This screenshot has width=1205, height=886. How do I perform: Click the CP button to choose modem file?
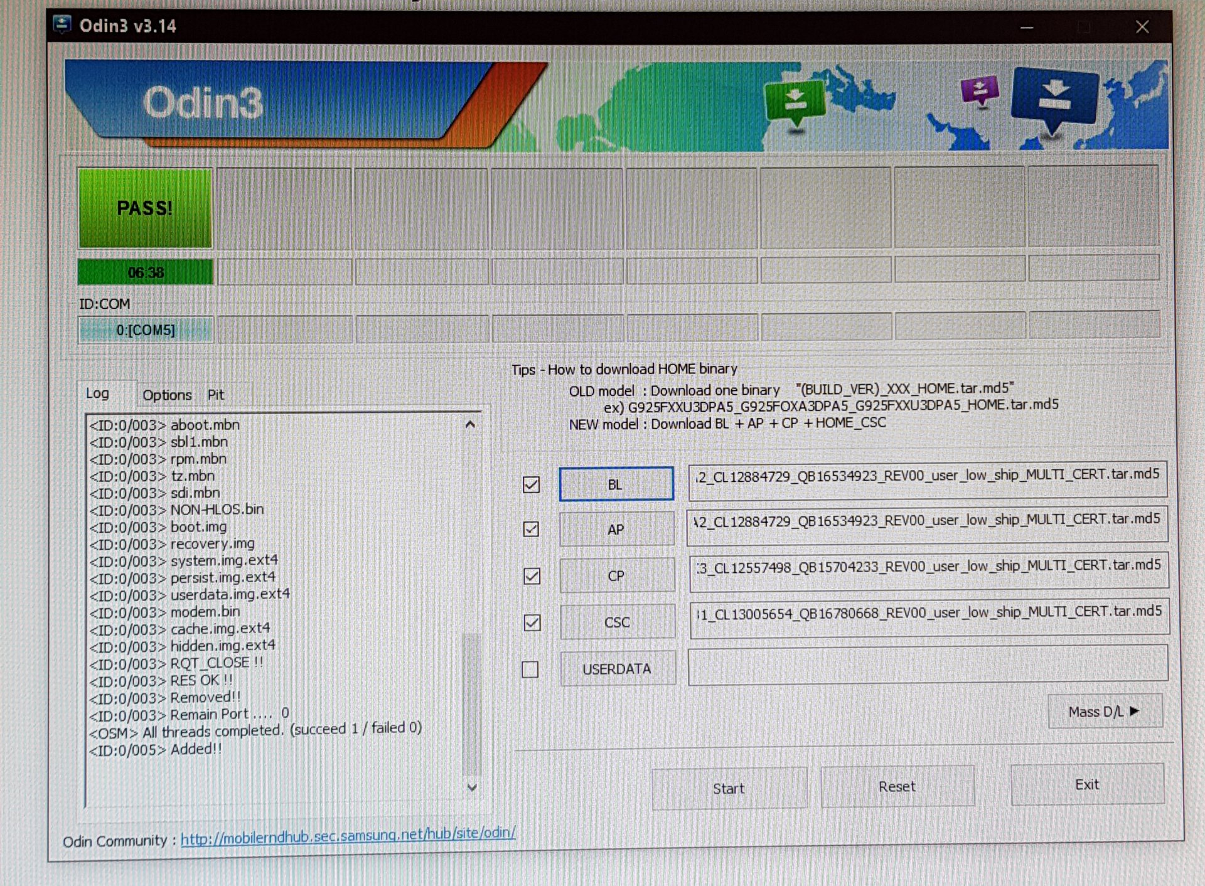click(x=617, y=575)
